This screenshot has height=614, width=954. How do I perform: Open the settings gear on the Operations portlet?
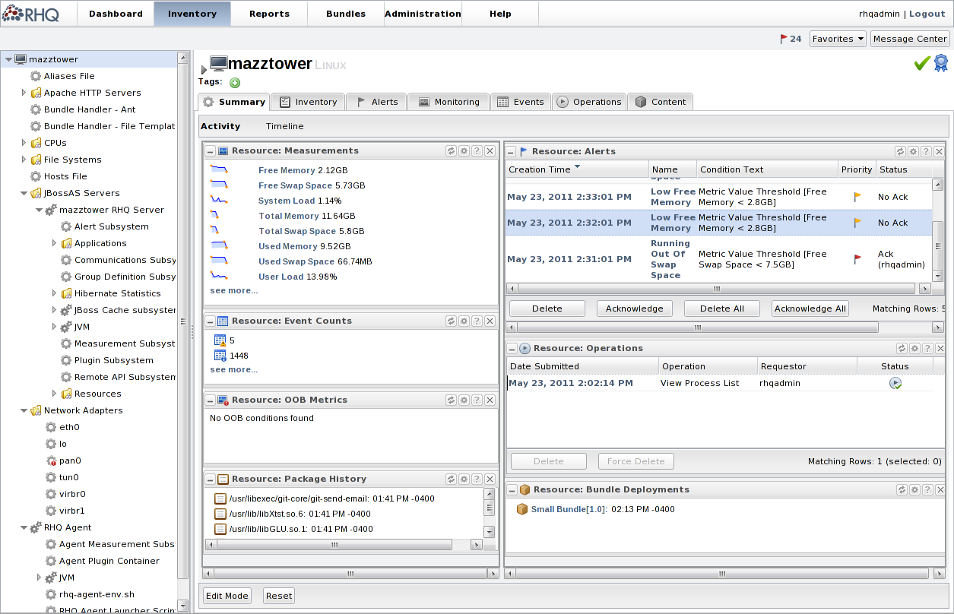point(912,348)
